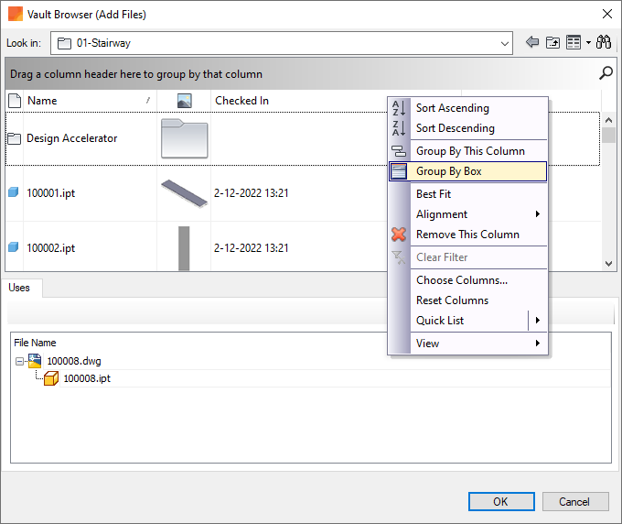This screenshot has height=524, width=622.
Task: Click the red X Remove Column icon
Action: [399, 235]
